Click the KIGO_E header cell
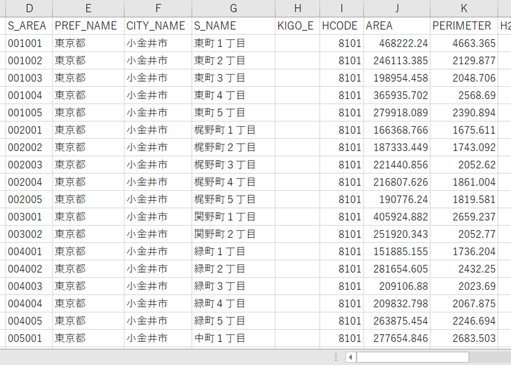The image size is (511, 365). coord(298,26)
